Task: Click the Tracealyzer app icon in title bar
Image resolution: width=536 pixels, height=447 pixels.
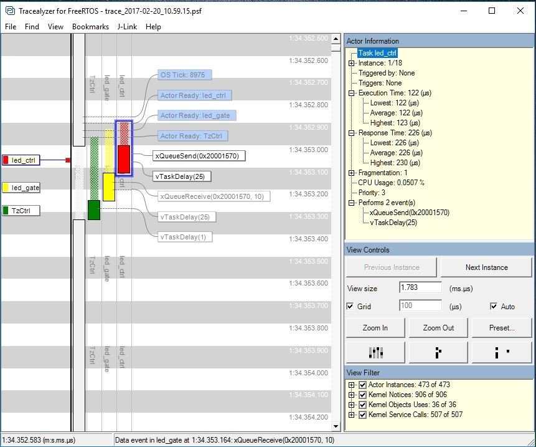Action: 10,11
